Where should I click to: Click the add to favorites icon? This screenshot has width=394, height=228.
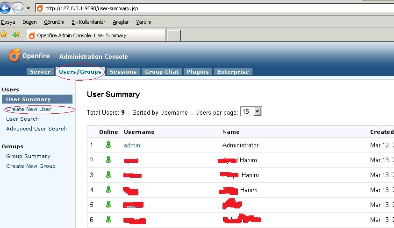[x=16, y=34]
